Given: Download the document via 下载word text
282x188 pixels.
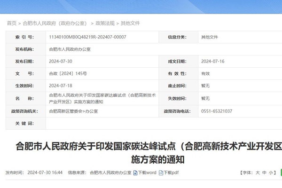Looking at the screenshot, I should tap(147, 172).
